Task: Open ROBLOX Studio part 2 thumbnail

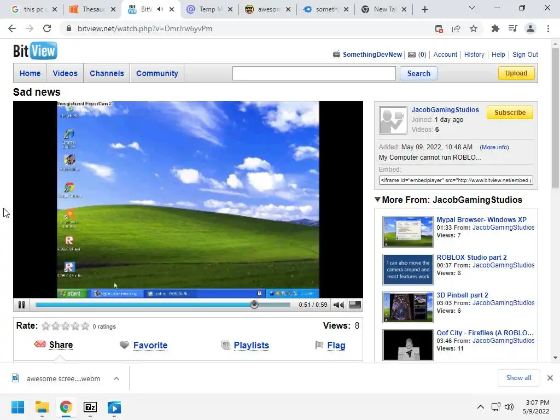Action: (408, 269)
